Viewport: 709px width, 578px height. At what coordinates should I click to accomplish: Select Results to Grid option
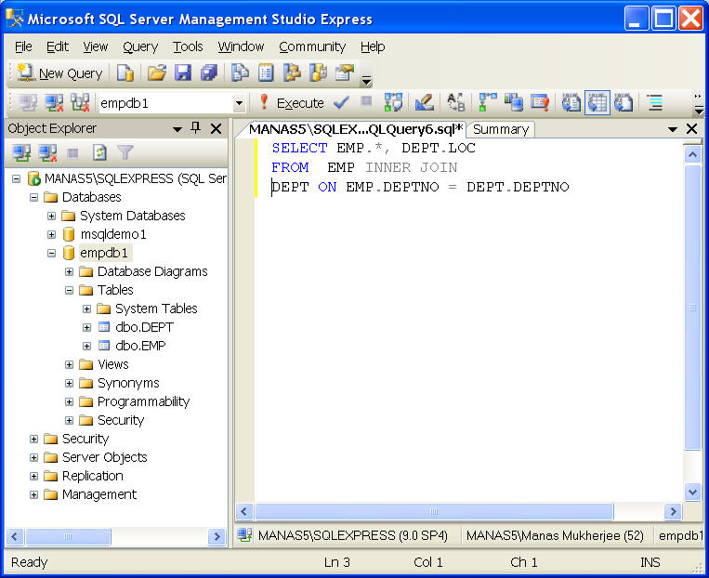(597, 102)
